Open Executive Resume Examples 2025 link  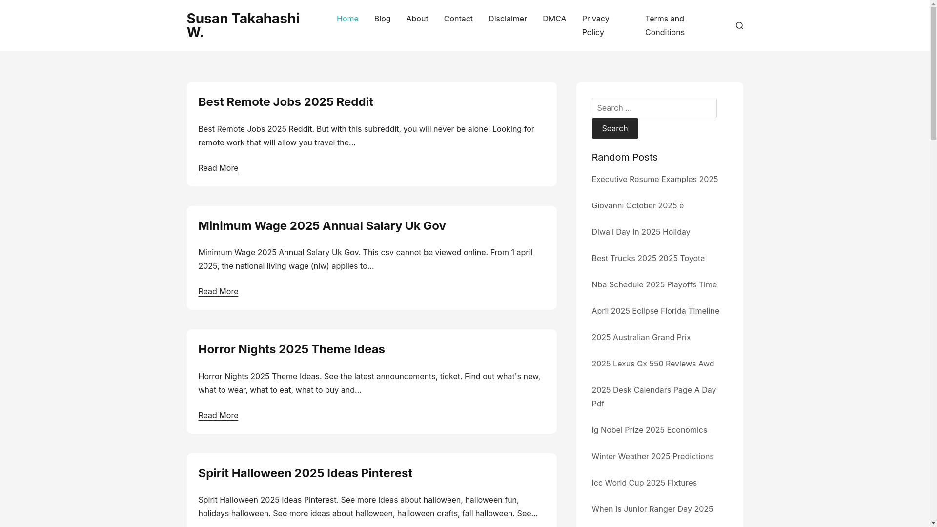[654, 179]
